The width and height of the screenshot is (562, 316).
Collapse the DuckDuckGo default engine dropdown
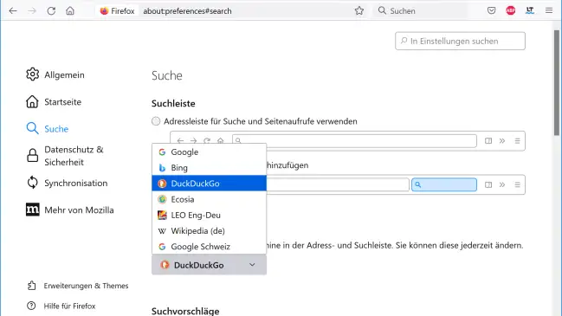pos(209,265)
